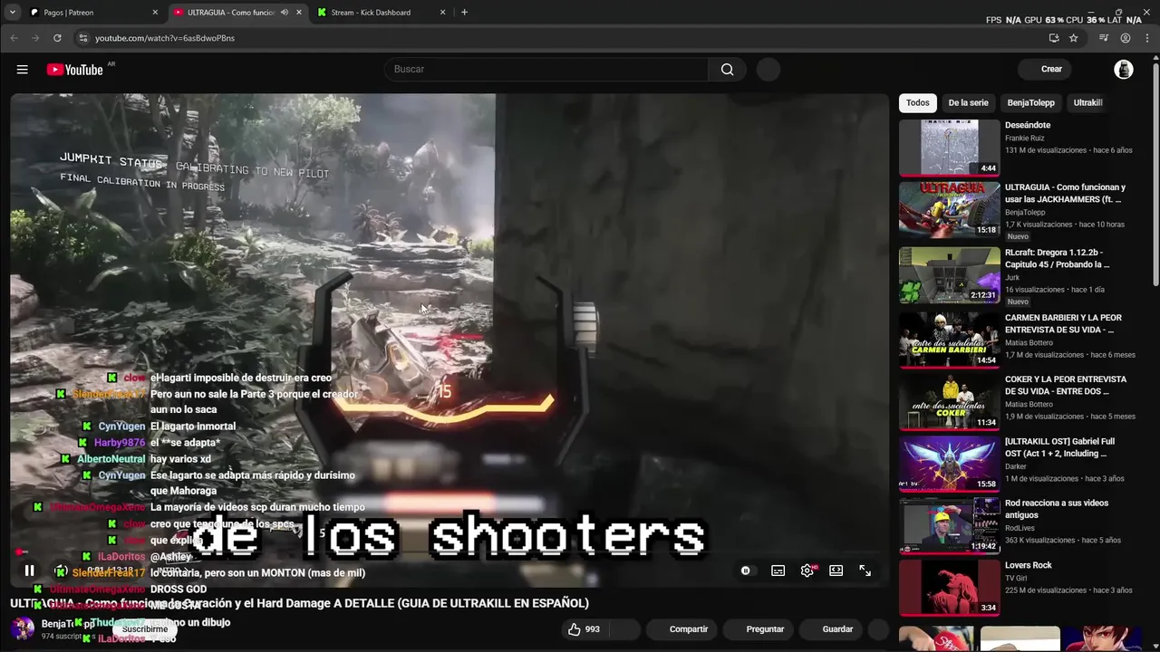
Task: Open the browser profile icon
Action: coord(1126,38)
